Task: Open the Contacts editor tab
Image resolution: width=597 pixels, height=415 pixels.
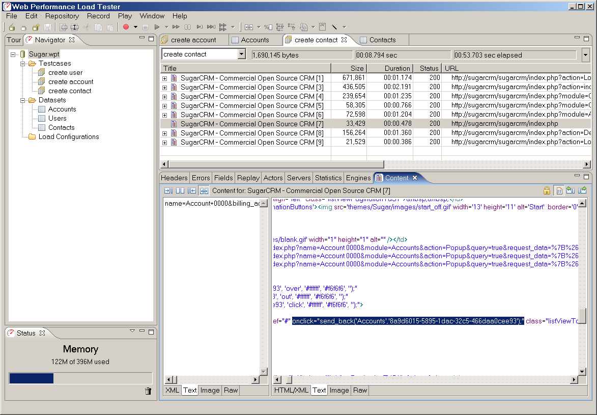Action: [382, 40]
